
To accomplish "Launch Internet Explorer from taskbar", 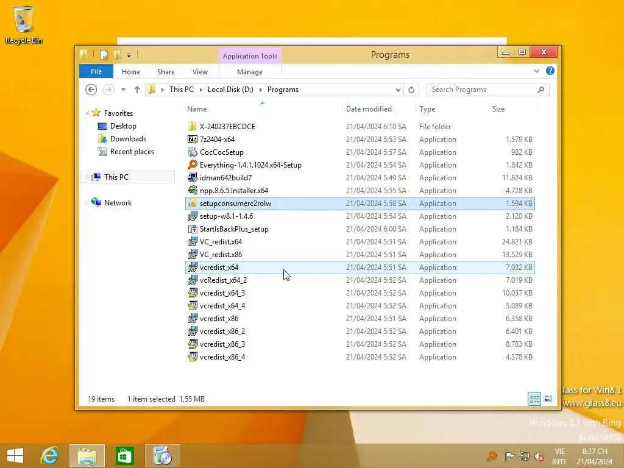I will [x=50, y=456].
